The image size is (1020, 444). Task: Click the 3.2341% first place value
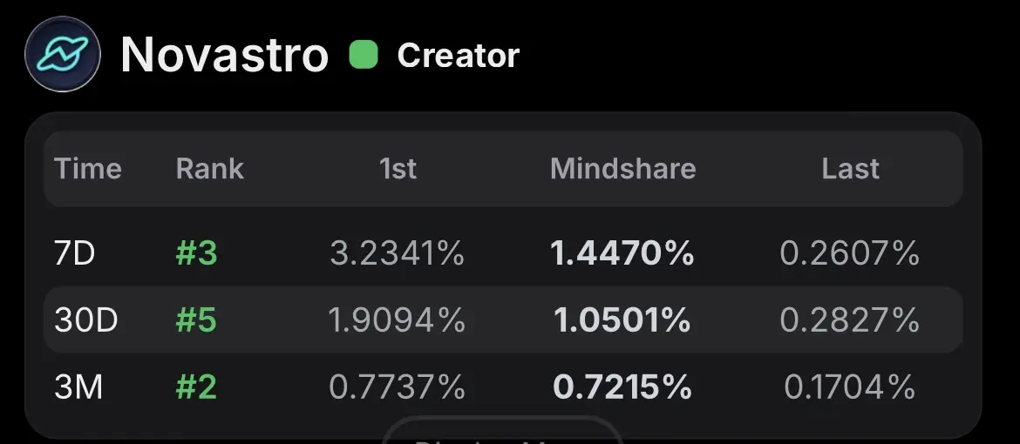397,252
